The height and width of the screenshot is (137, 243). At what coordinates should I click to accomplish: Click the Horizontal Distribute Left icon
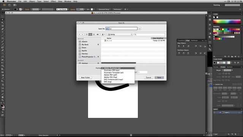(x=196, y=53)
